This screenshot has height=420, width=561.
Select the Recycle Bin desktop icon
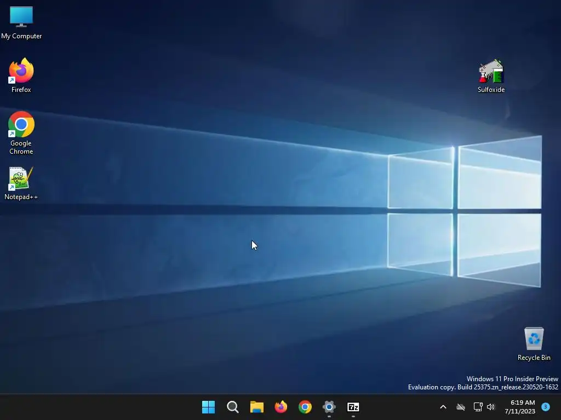tap(534, 343)
